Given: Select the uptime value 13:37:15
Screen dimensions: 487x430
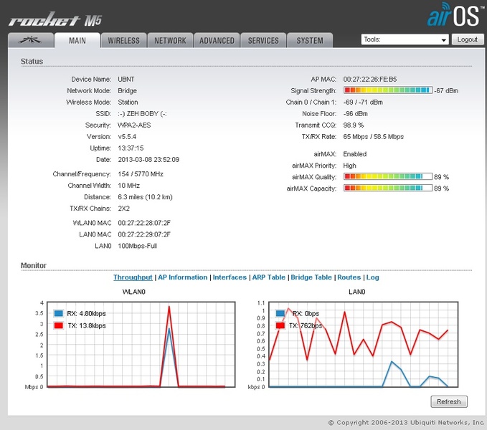Looking at the screenshot, I should click(131, 148).
